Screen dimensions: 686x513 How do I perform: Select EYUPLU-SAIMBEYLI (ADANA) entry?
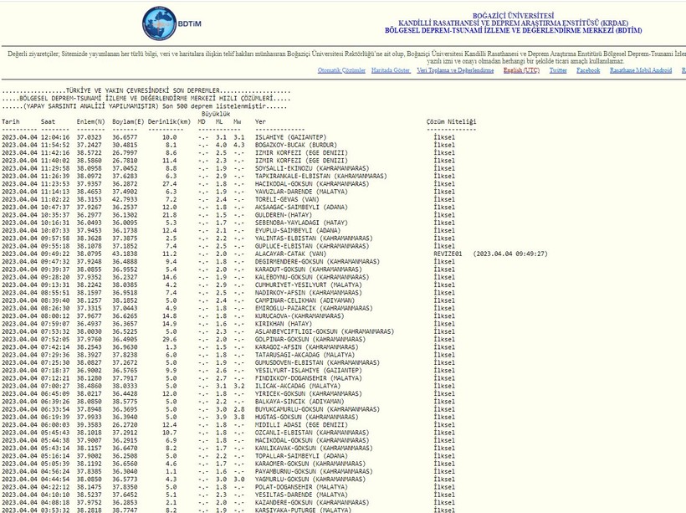(x=298, y=231)
